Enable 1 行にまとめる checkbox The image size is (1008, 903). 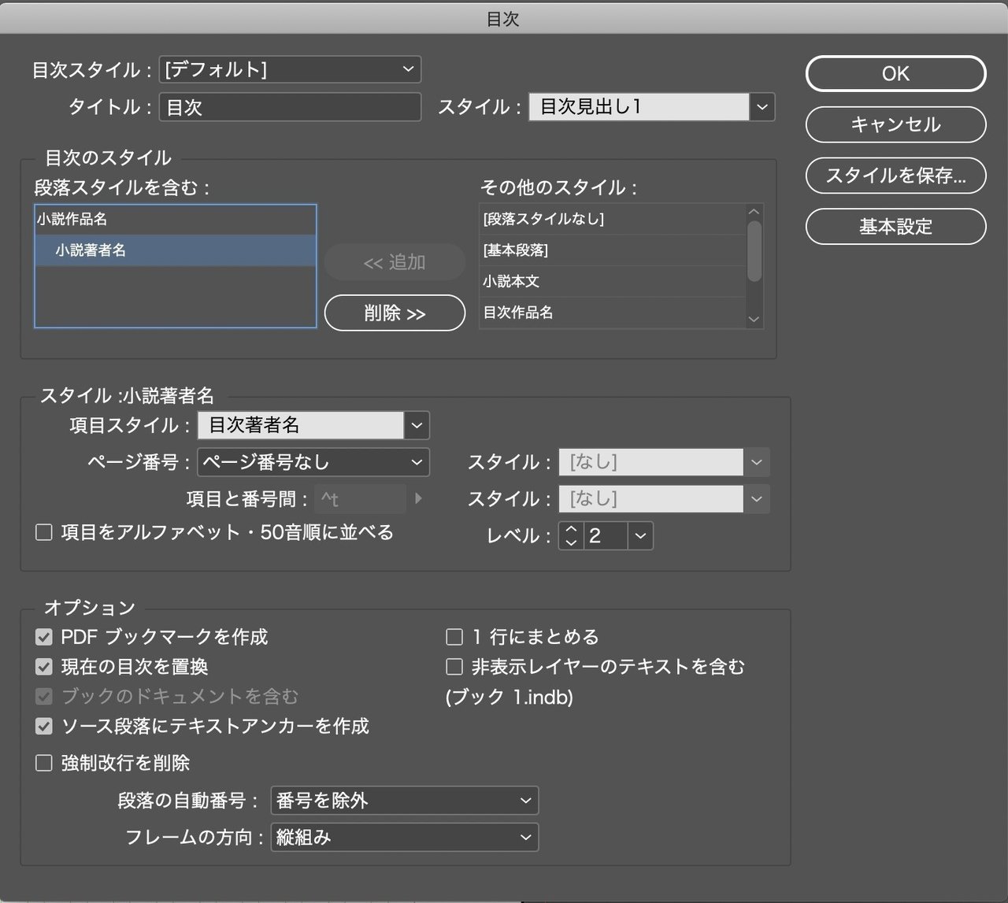(x=454, y=637)
